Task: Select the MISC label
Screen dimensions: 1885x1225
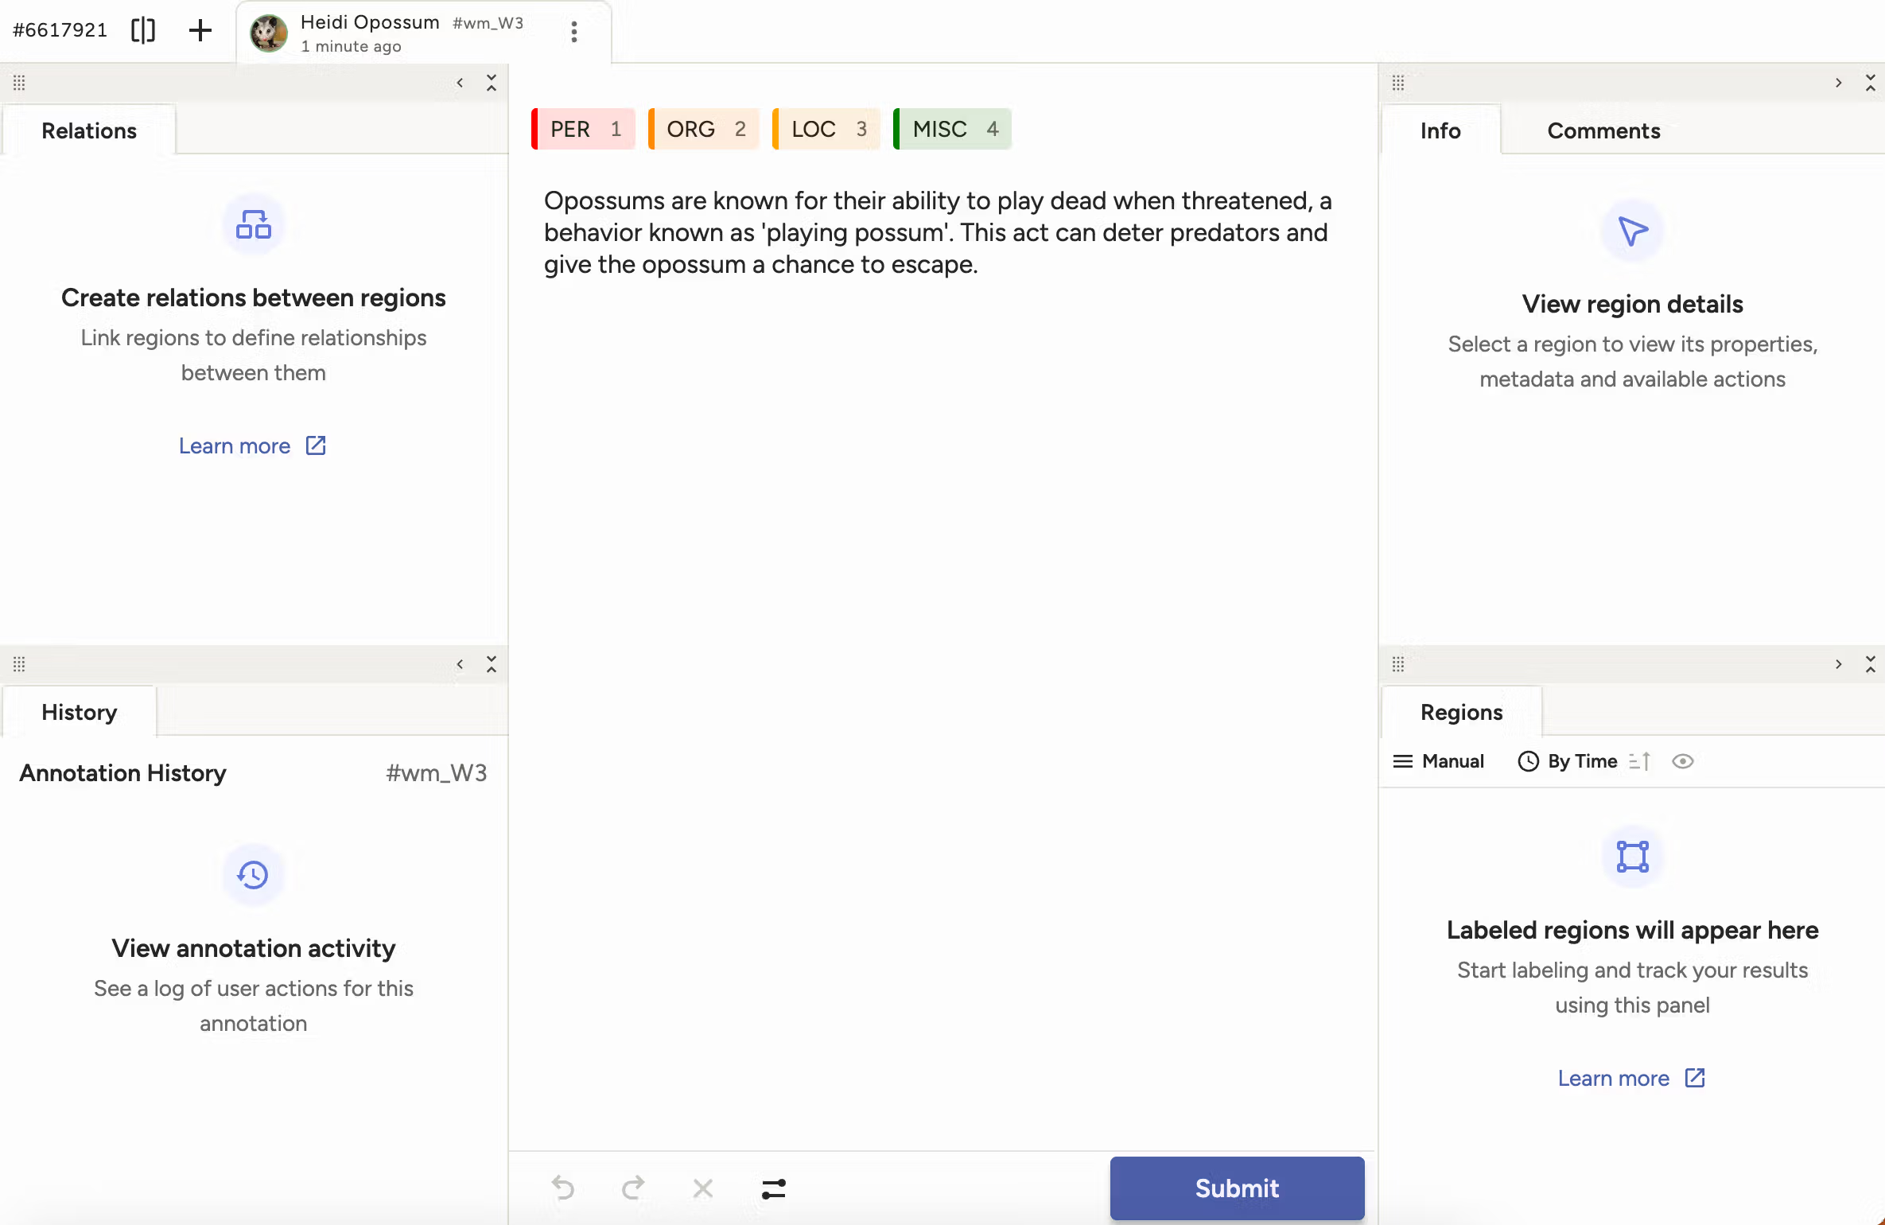Action: pos(953,129)
